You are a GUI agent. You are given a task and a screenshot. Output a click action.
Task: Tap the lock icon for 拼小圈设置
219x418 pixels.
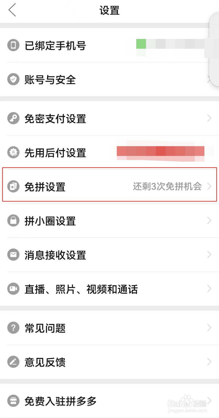13,221
